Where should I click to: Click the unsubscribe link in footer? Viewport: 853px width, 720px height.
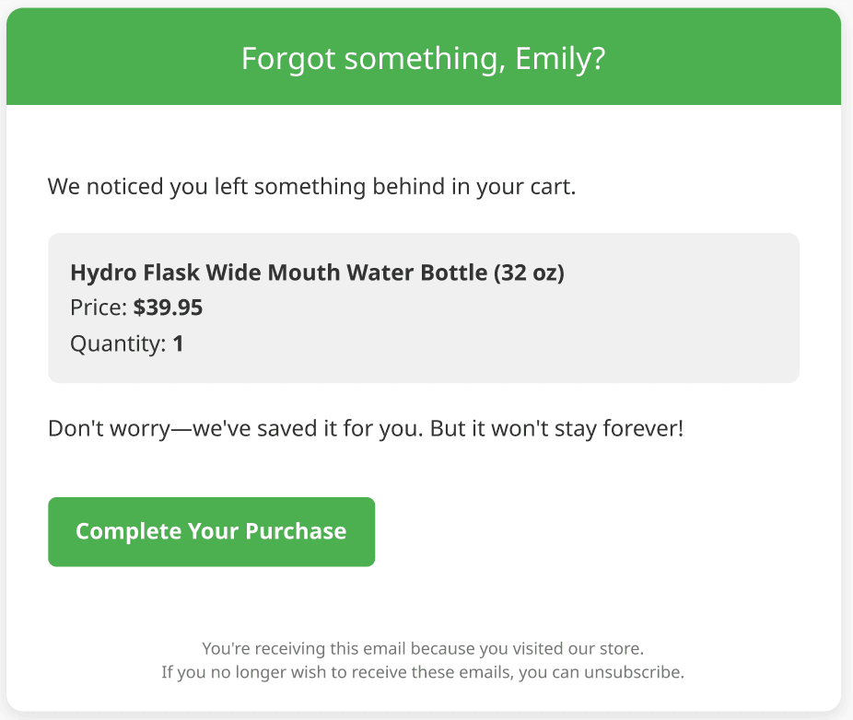coord(632,672)
